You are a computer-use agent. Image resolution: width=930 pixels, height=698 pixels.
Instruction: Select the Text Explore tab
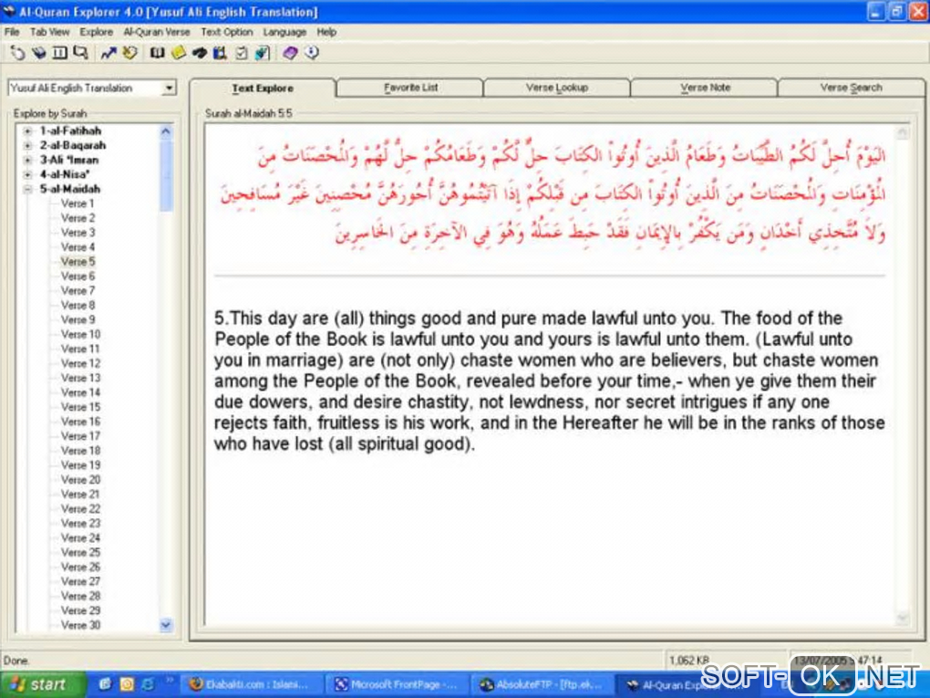[x=263, y=88]
